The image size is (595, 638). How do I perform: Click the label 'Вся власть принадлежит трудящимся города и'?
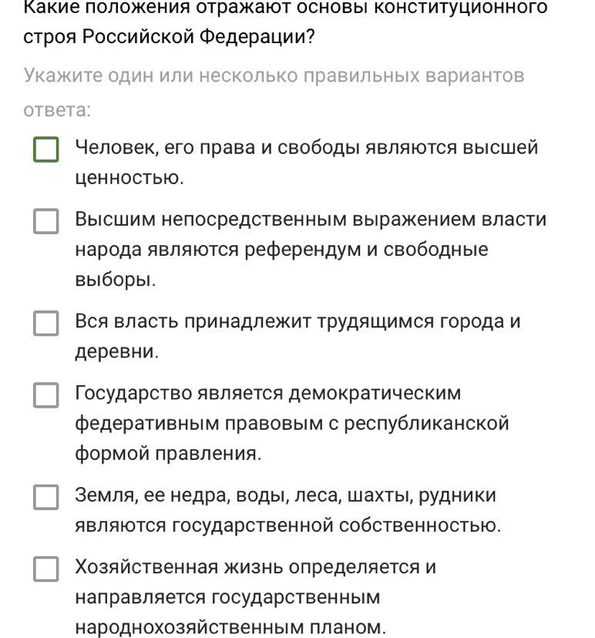coord(297,321)
